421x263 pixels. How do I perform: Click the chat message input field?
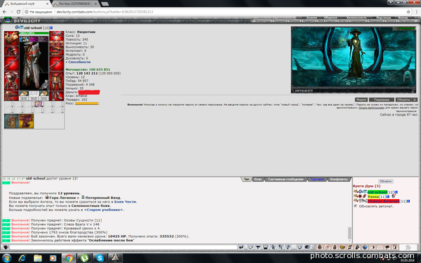tap(123, 247)
